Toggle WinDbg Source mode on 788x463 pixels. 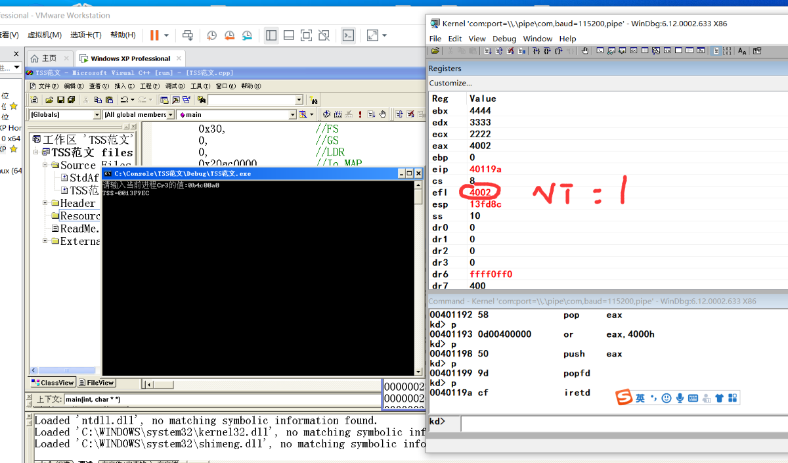tap(716, 51)
